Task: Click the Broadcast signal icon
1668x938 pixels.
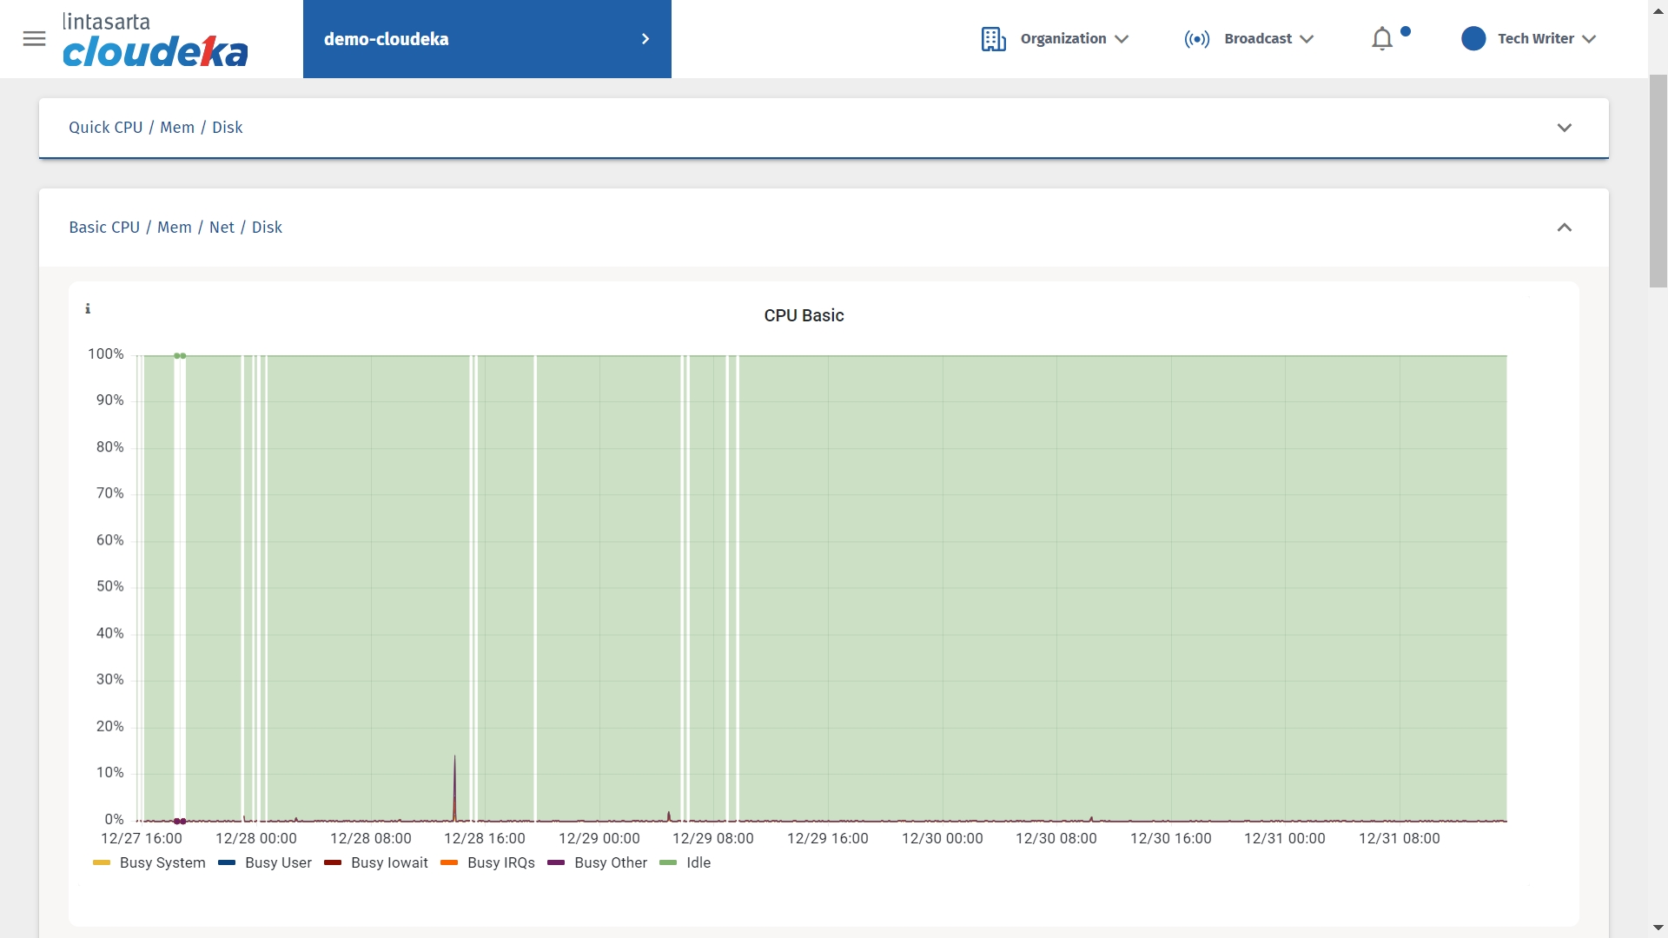Action: [1196, 39]
